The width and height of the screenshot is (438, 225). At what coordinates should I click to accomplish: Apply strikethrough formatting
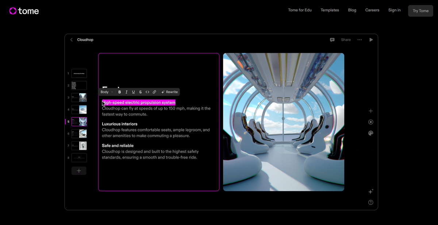[x=140, y=92]
